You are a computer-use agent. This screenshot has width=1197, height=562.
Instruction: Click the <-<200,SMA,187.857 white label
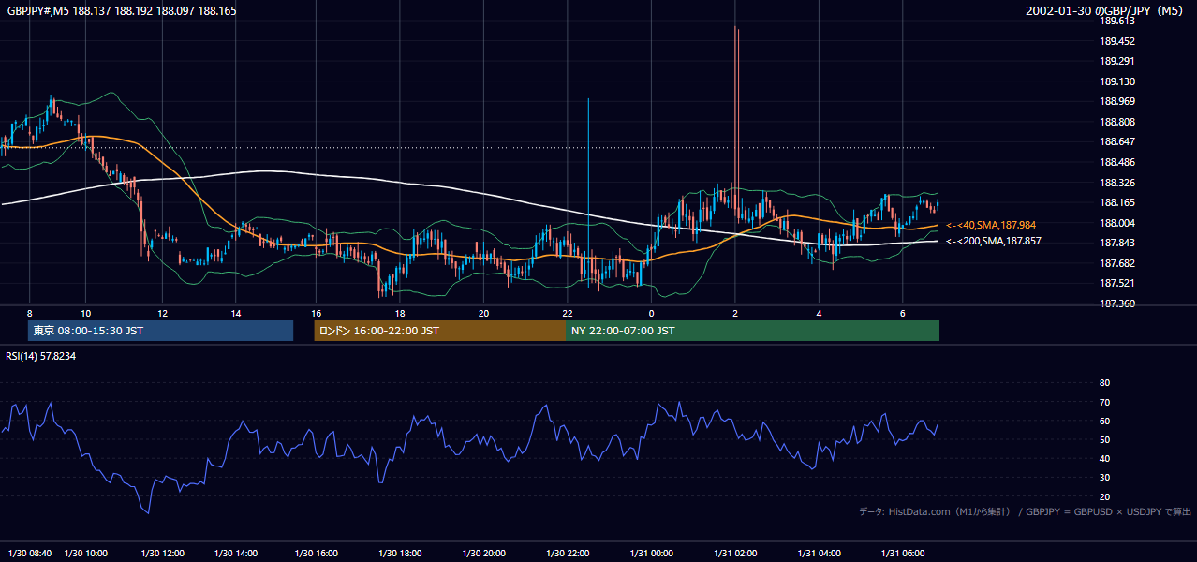994,241
